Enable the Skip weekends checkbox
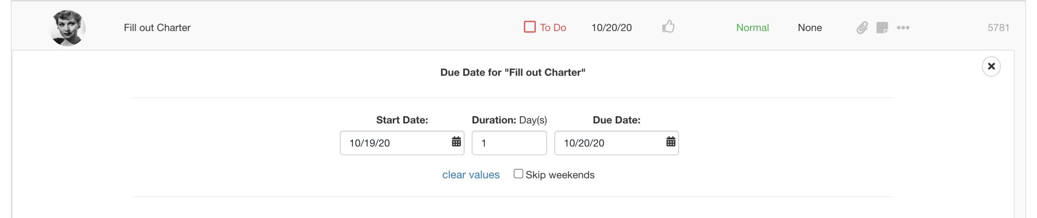 point(518,174)
